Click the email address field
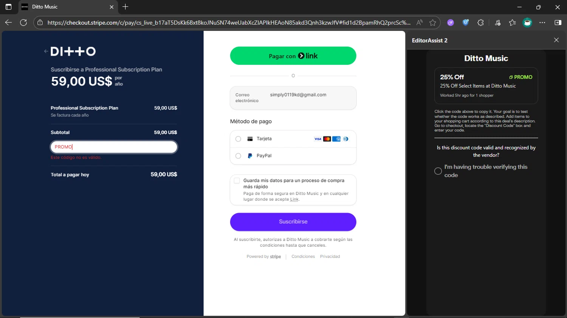 coord(293,98)
